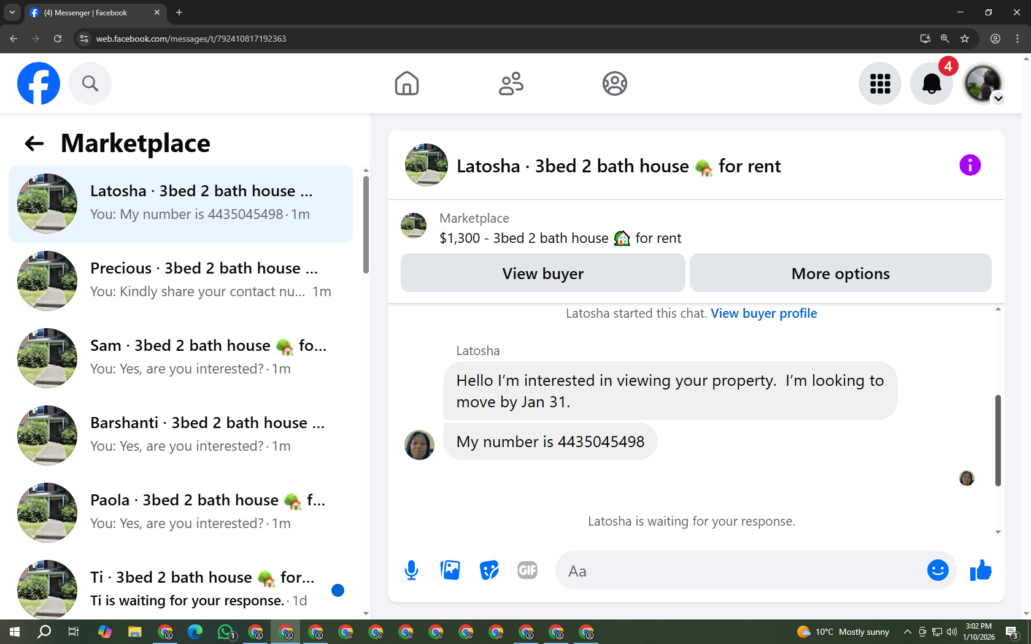The height and width of the screenshot is (644, 1031).
Task: Open the Chrome profile icon
Action: click(995, 39)
